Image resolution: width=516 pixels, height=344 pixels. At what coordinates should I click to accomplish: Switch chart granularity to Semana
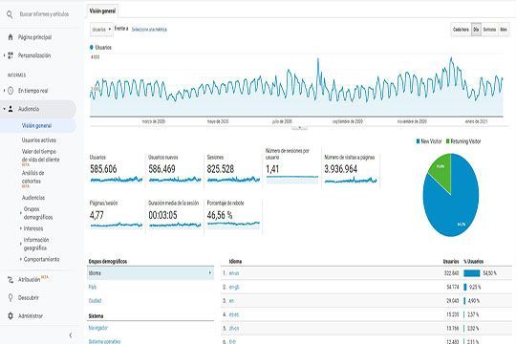click(x=489, y=30)
